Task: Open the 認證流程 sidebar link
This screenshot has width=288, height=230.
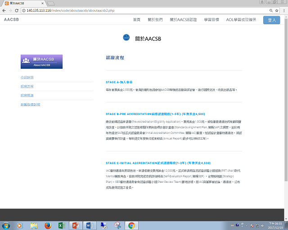Action: [27, 86]
